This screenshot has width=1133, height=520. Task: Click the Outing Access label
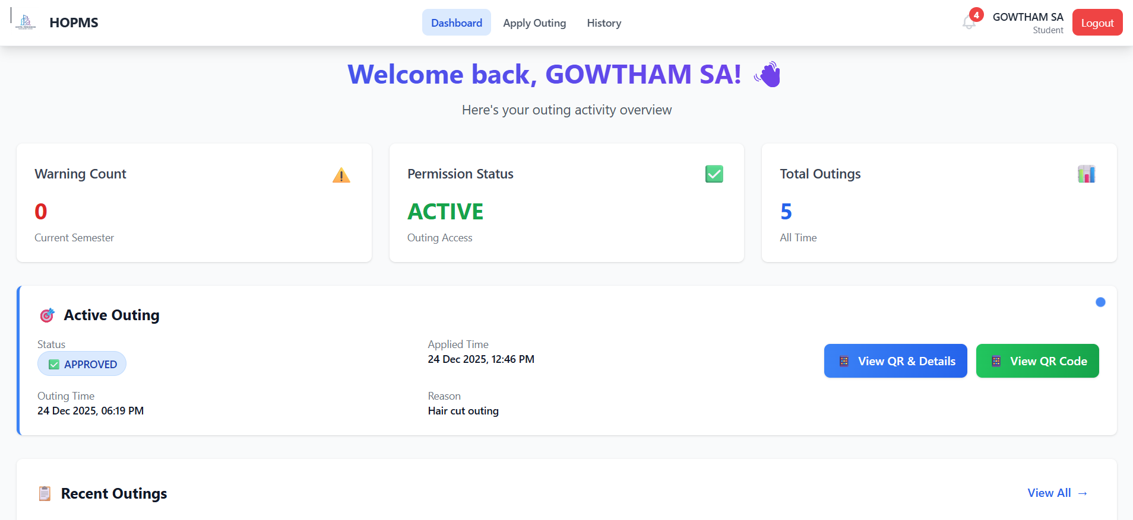(x=440, y=238)
